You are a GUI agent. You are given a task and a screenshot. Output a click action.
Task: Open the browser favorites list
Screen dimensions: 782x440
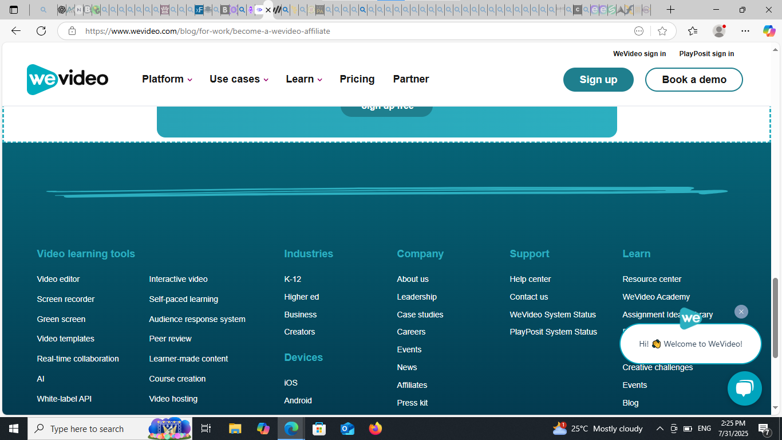tap(693, 31)
